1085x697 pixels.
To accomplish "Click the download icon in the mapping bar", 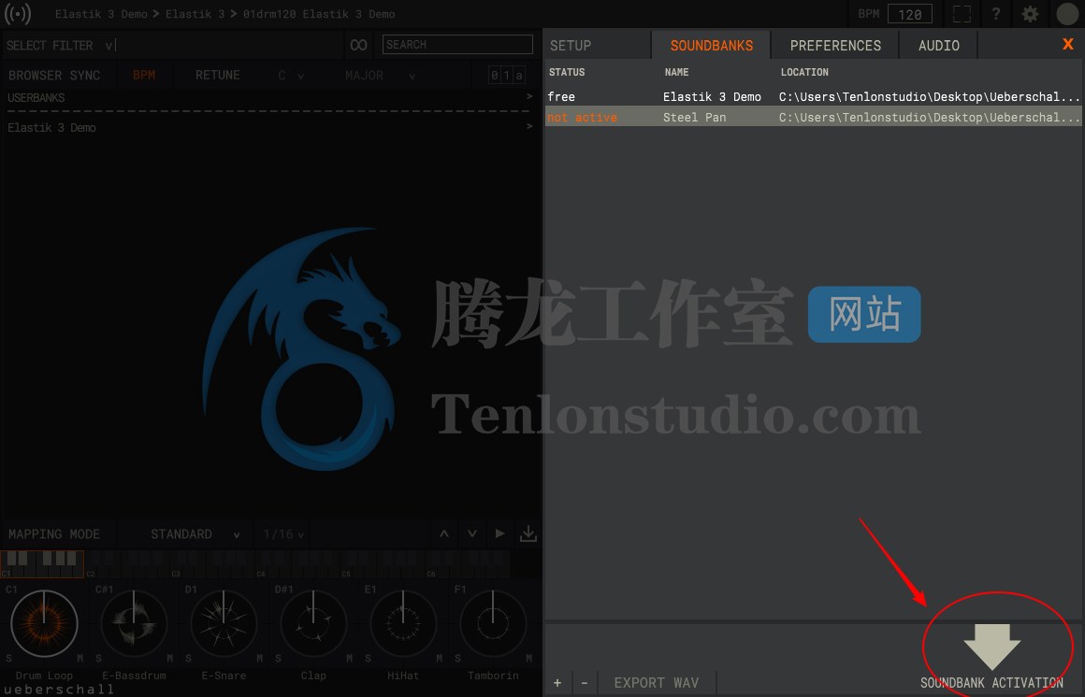I will pyautogui.click(x=528, y=533).
